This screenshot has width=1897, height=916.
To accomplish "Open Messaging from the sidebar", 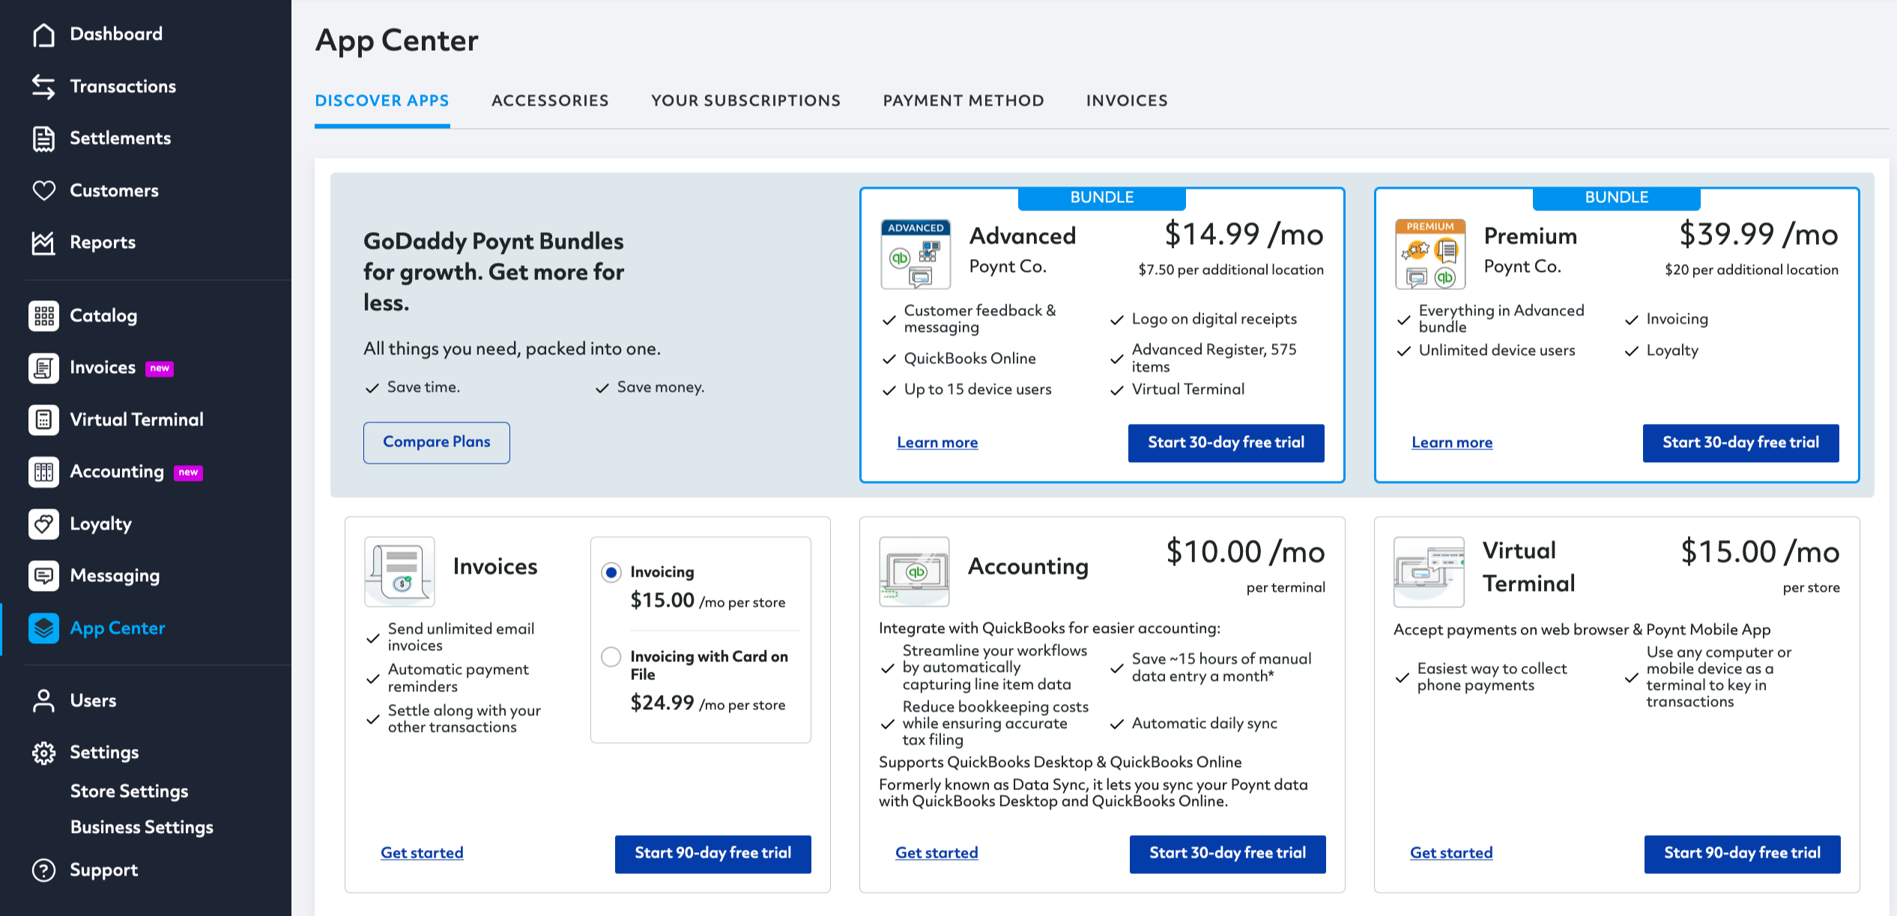I will (x=115, y=576).
